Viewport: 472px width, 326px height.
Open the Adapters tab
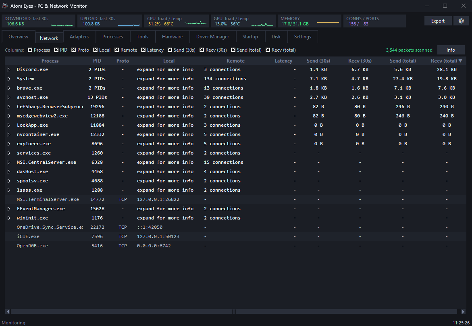point(79,37)
